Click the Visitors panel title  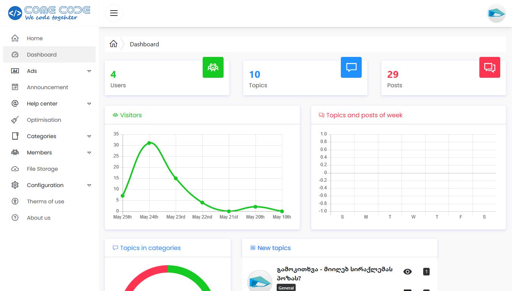(x=131, y=115)
